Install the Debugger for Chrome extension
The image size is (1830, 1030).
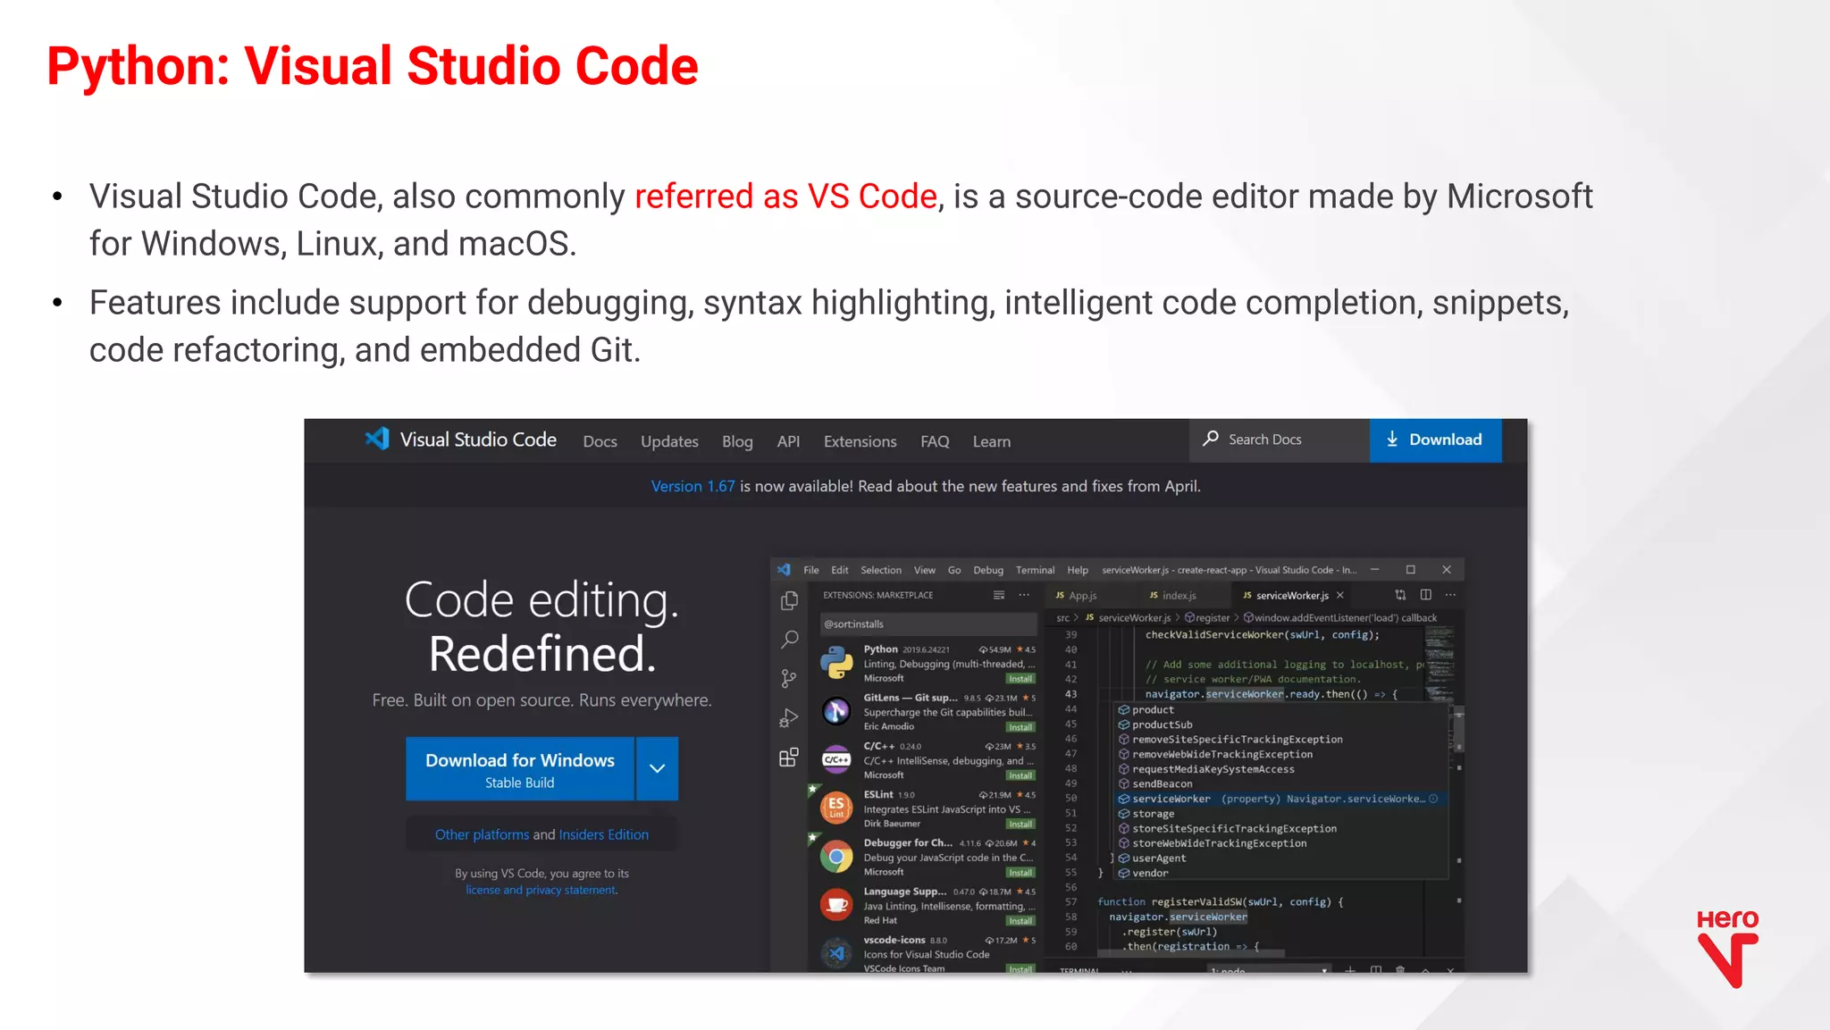point(1020,873)
